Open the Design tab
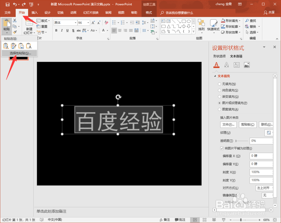This screenshot has width=281, height=223. [47, 13]
